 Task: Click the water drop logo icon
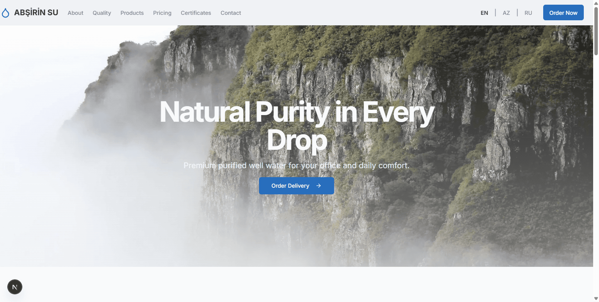[x=5, y=13]
